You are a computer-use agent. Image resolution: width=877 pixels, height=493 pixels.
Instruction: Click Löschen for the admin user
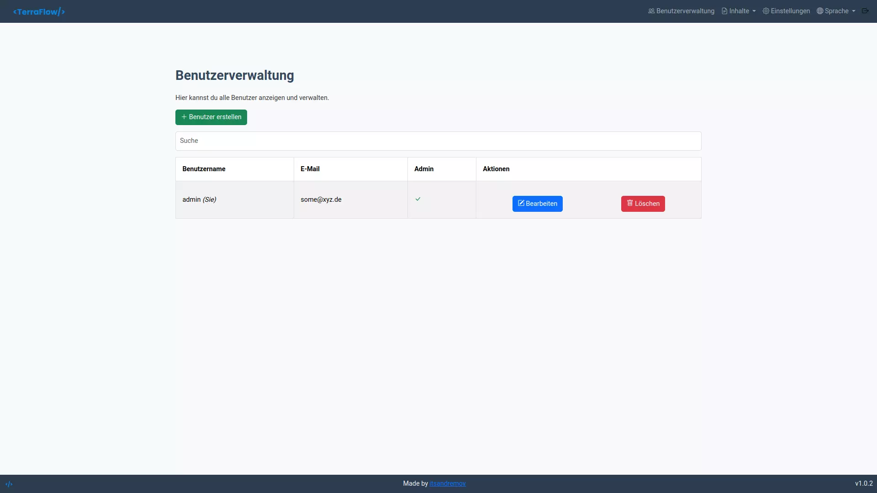point(643,204)
